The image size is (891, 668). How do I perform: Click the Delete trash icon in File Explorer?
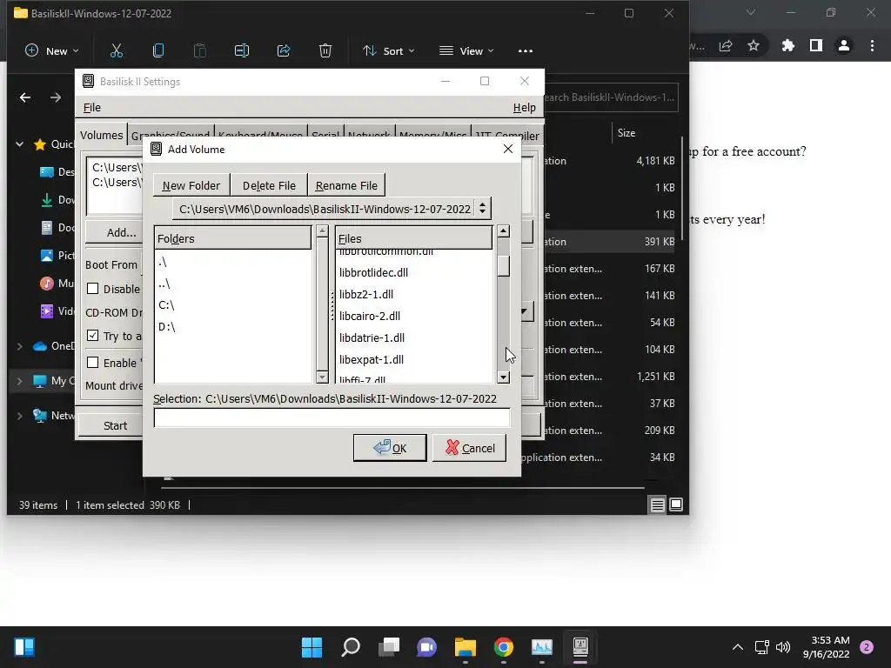(x=325, y=50)
